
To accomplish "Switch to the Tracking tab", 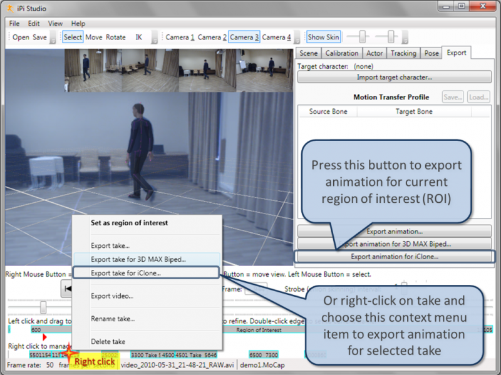I will 403,53.
